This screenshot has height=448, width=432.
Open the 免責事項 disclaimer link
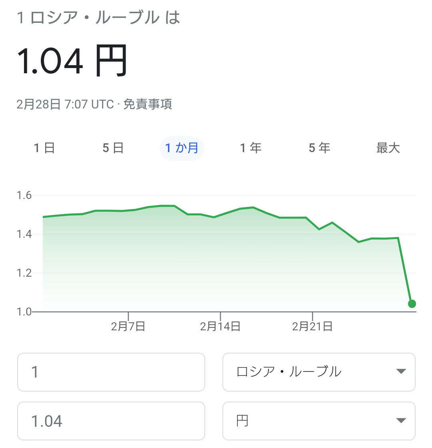pyautogui.click(x=148, y=104)
